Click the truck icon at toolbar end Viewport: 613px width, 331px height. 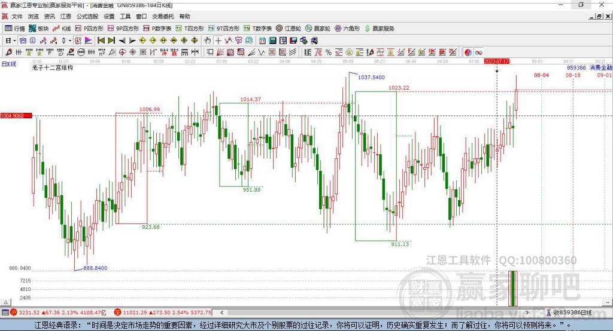pyautogui.click(x=314, y=41)
